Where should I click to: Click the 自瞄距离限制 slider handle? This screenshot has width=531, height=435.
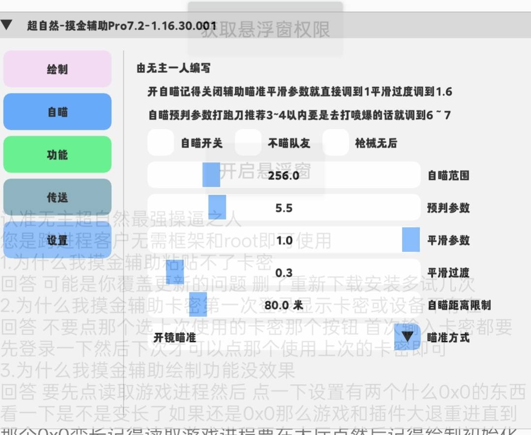(x=198, y=305)
